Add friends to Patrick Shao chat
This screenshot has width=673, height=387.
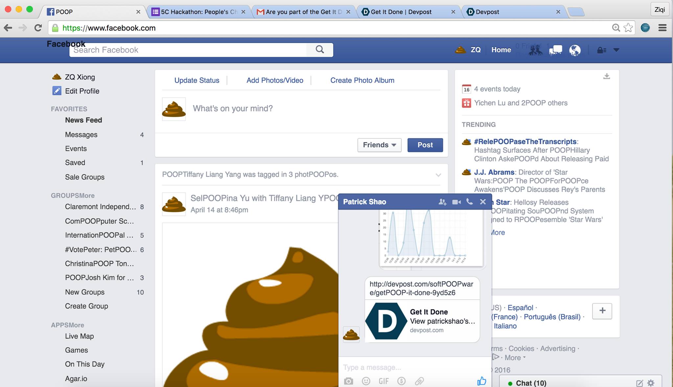pyautogui.click(x=442, y=202)
